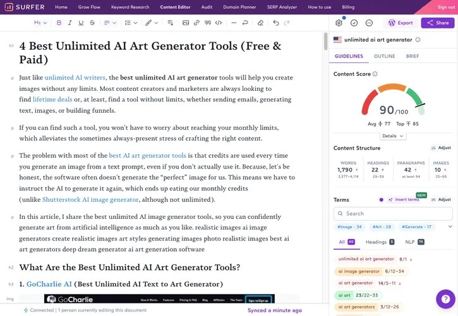
Task: Click the Content Score info icon
Action: (x=375, y=74)
